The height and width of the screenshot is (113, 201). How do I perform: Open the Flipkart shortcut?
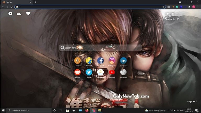89,61
